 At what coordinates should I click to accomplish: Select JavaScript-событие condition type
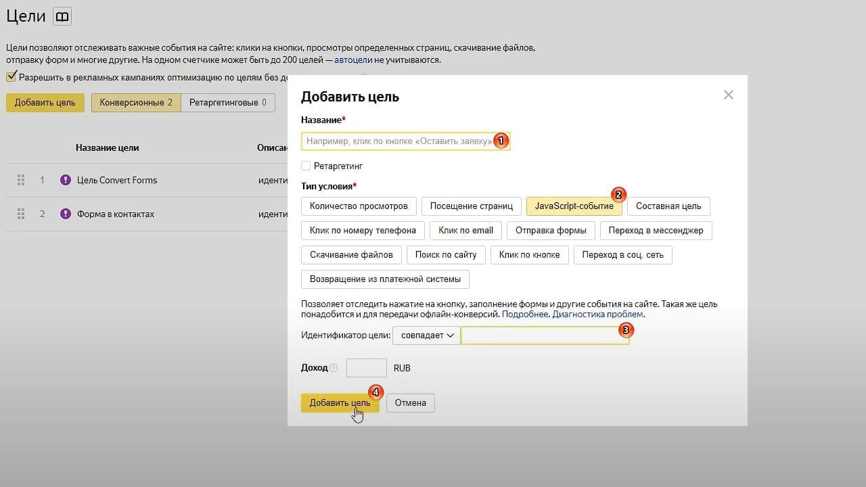click(574, 206)
